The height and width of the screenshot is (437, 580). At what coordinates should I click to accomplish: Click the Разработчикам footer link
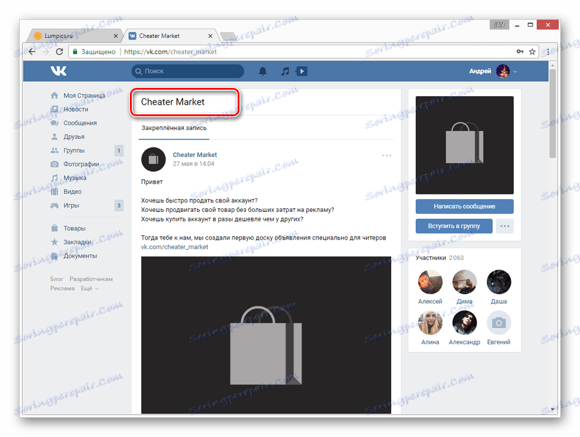[x=91, y=279]
